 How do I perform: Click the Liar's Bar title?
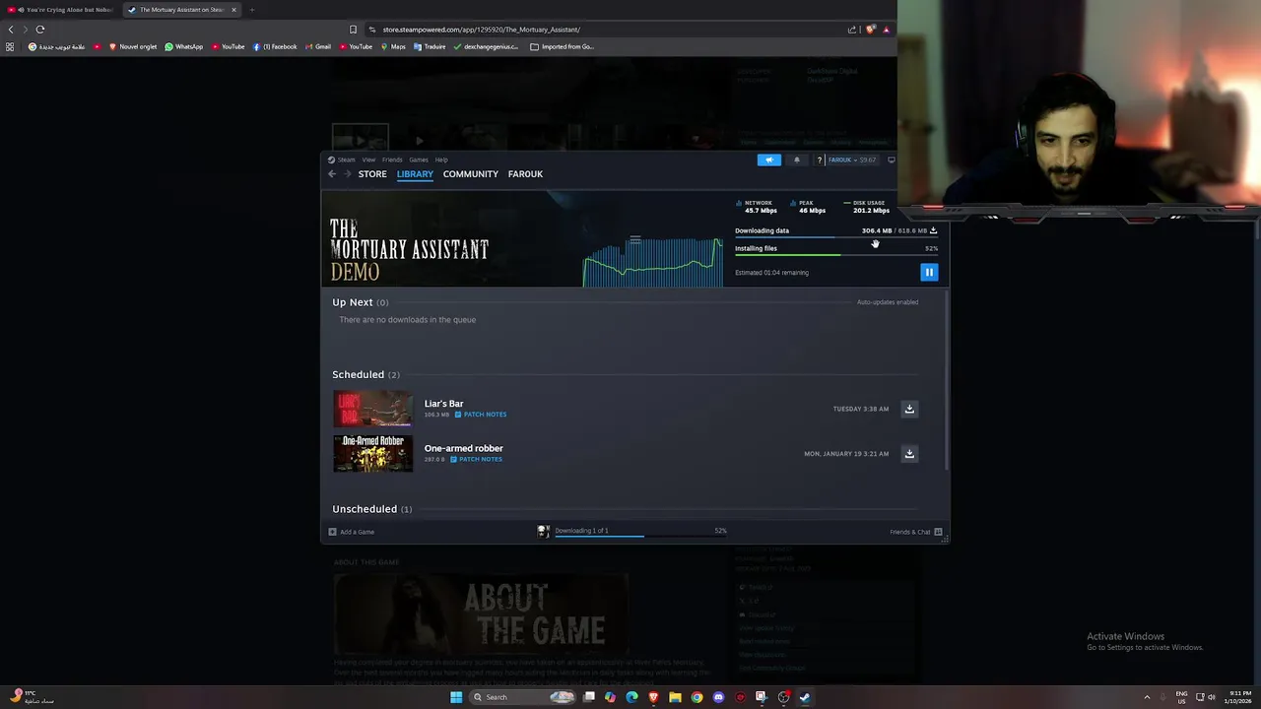pos(443,404)
